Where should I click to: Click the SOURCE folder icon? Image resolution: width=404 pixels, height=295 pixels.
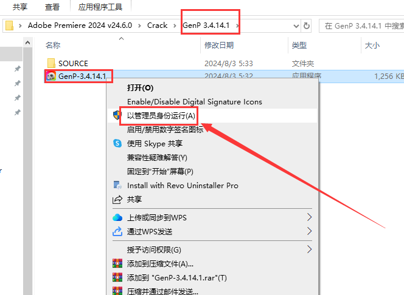point(51,63)
